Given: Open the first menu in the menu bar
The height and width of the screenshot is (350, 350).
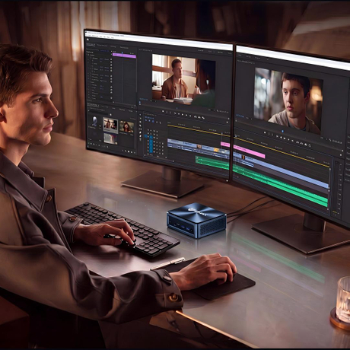Looking at the screenshot, I should pyautogui.click(x=89, y=36).
